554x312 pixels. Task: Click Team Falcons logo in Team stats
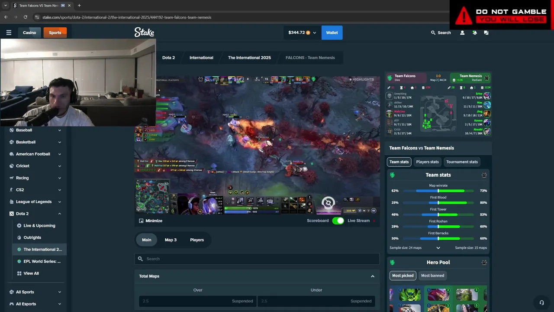pyautogui.click(x=393, y=175)
